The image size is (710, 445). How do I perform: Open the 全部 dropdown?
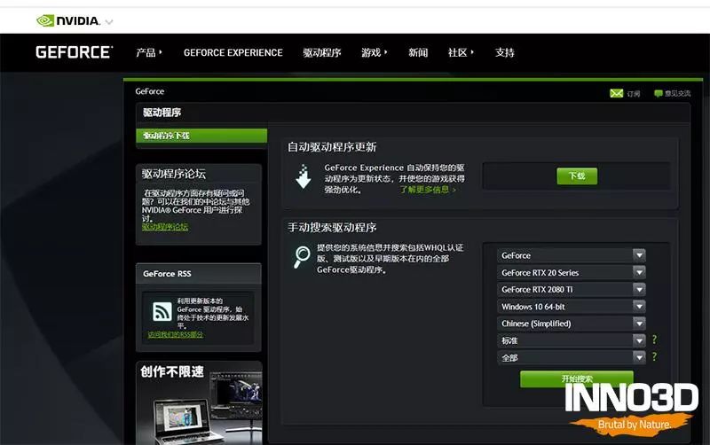(x=571, y=358)
